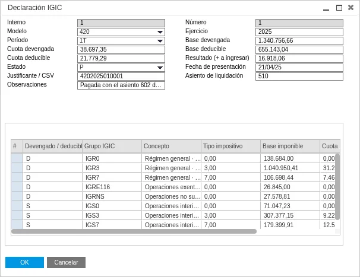Screen dimensions: 360x277
Task: Click base imponible value 138.684,00
Action: 290,158
